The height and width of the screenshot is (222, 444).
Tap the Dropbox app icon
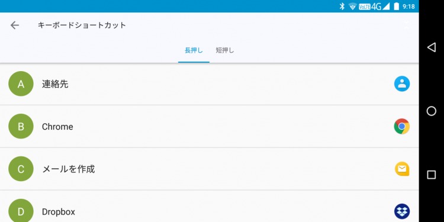[x=402, y=211]
